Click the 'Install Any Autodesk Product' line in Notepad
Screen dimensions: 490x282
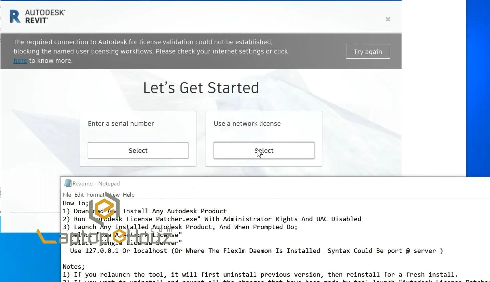click(145, 211)
